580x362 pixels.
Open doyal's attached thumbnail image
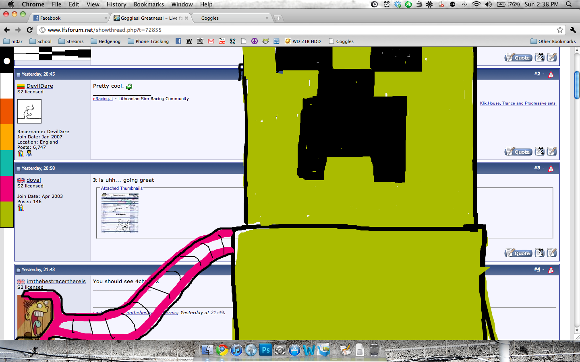tap(120, 213)
